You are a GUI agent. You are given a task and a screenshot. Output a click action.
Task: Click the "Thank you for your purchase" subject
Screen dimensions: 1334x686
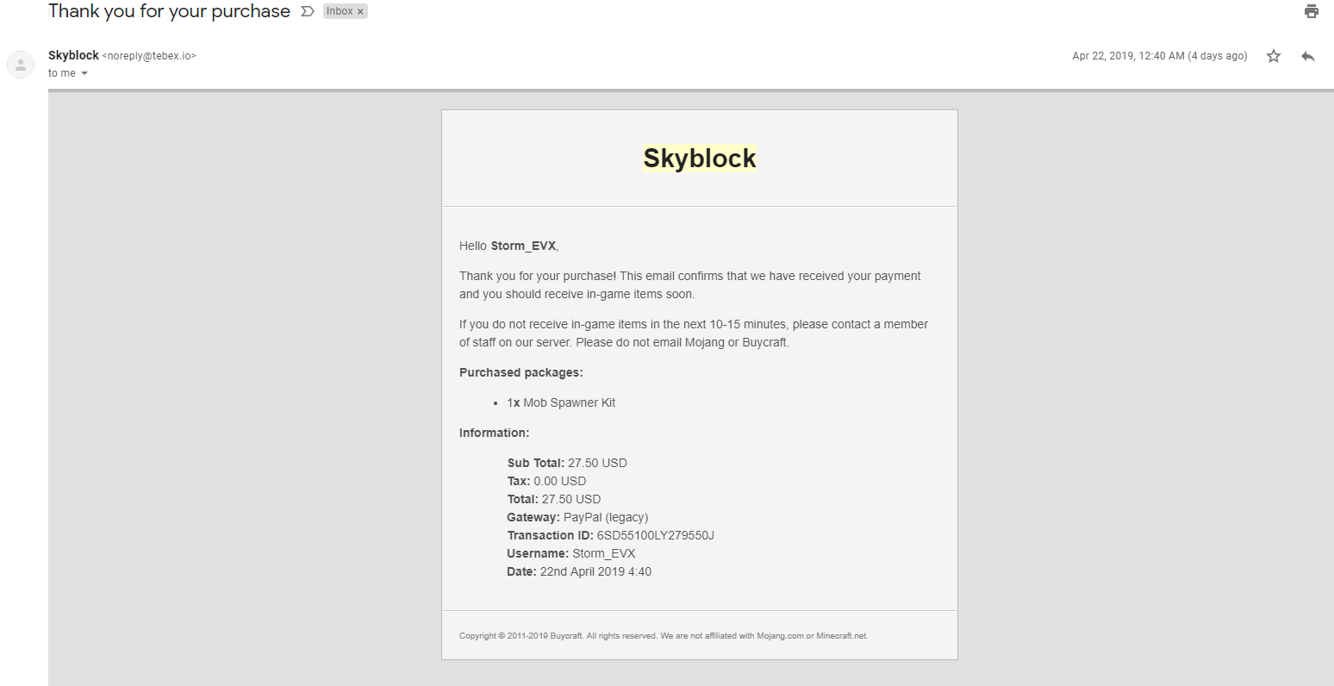(x=169, y=11)
